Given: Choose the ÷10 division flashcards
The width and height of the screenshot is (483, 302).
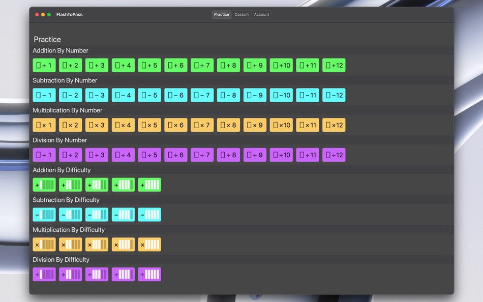Looking at the screenshot, I should 281,155.
